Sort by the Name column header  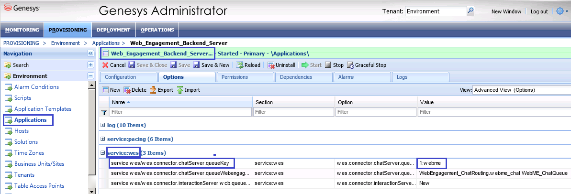pos(181,102)
